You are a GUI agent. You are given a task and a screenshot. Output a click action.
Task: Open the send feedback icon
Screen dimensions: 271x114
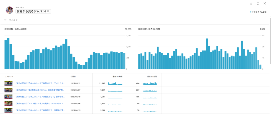tap(258, 4)
